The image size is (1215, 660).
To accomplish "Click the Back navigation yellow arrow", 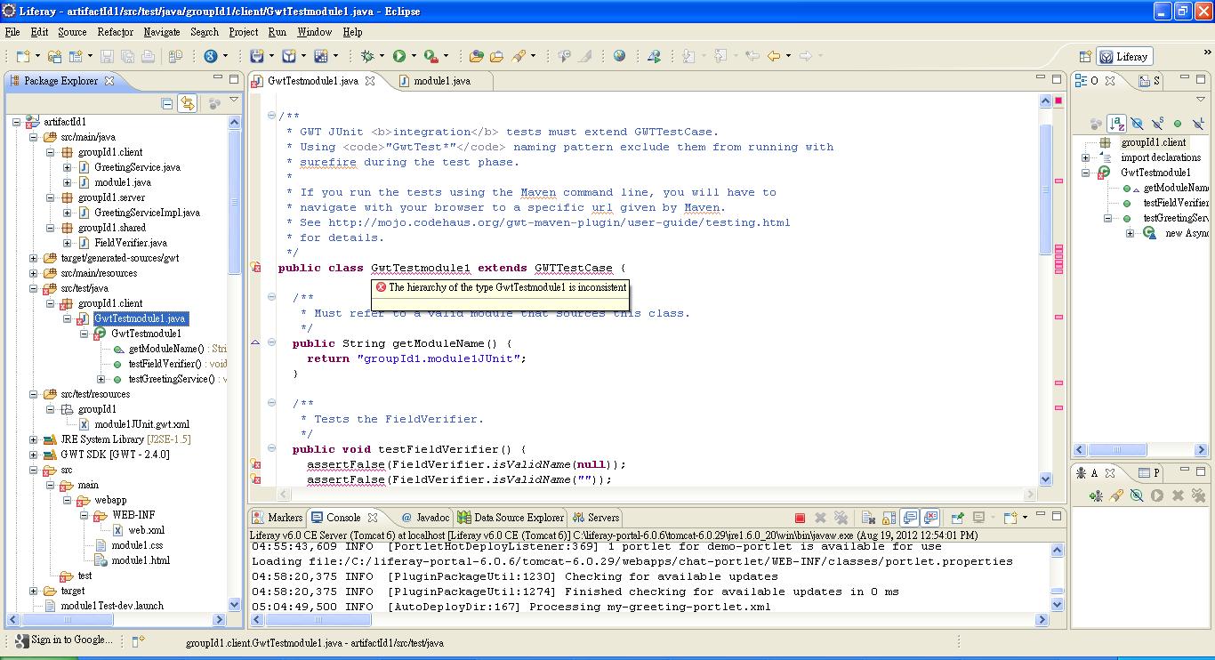I will [773, 56].
